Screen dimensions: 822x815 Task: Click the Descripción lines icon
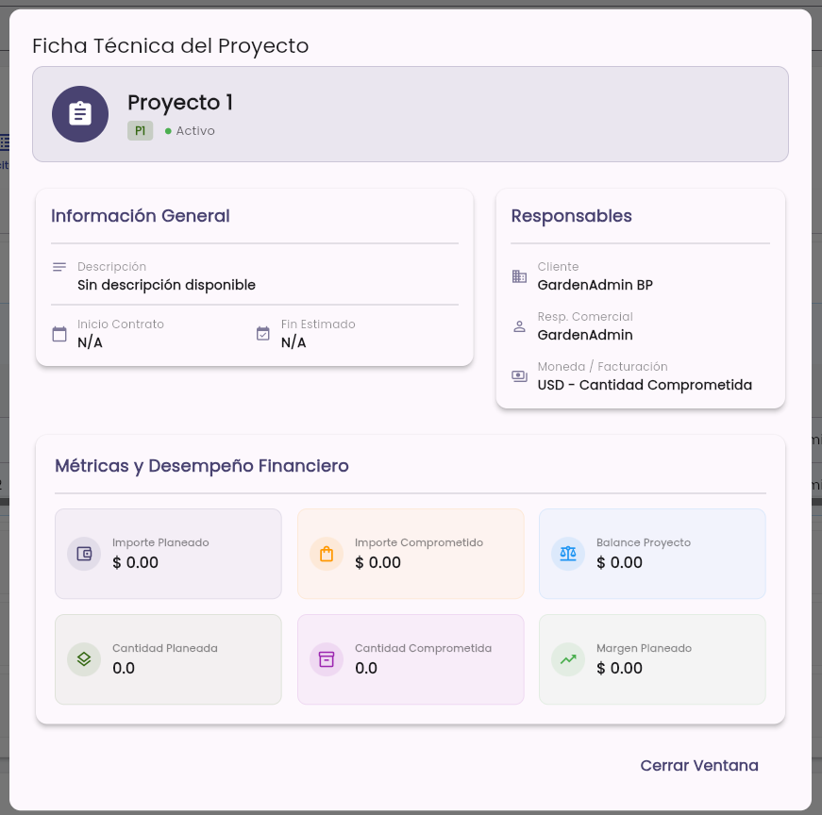(x=59, y=267)
